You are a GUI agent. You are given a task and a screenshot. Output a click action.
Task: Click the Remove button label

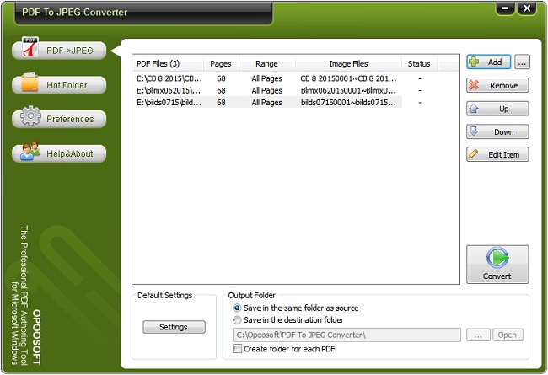(x=503, y=86)
